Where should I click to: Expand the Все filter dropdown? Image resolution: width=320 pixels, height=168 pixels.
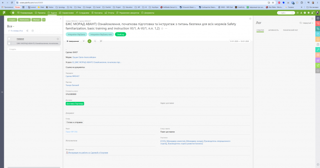pos(10,26)
